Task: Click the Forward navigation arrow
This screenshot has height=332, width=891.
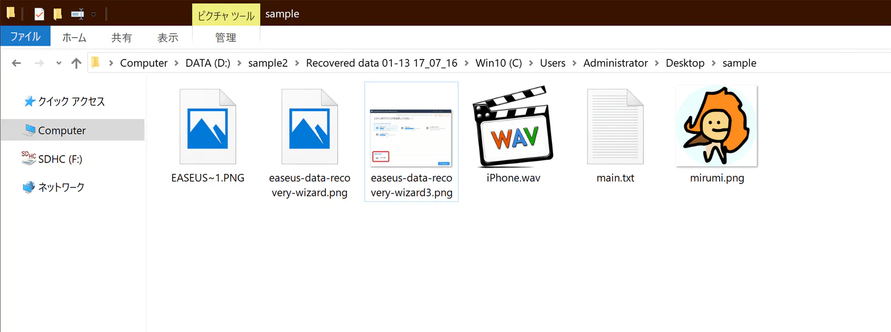Action: (x=39, y=63)
